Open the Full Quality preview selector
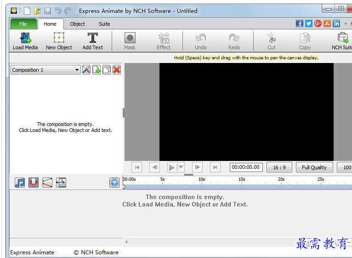352x258 pixels. 314,167
